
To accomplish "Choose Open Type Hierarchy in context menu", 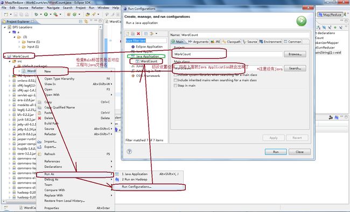I will (75, 79).
